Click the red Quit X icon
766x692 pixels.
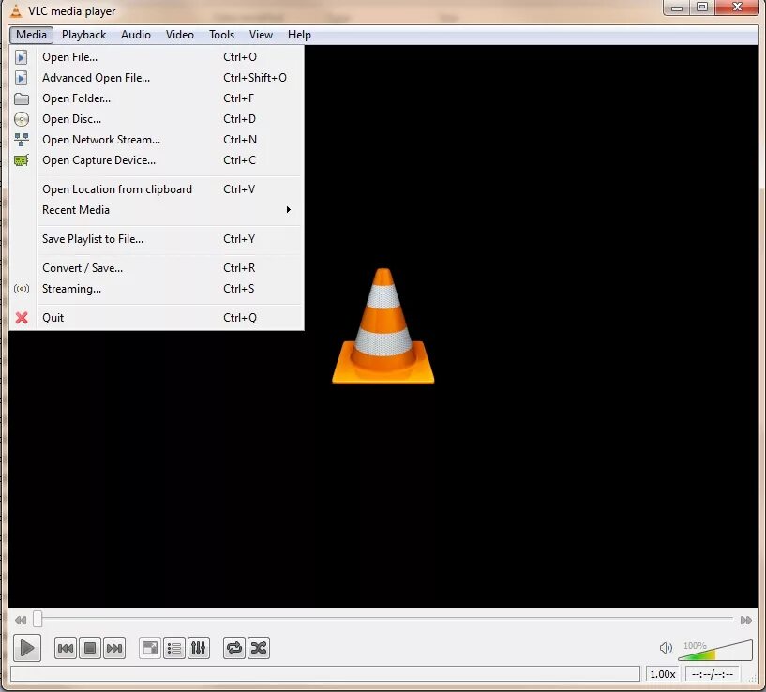click(x=21, y=318)
